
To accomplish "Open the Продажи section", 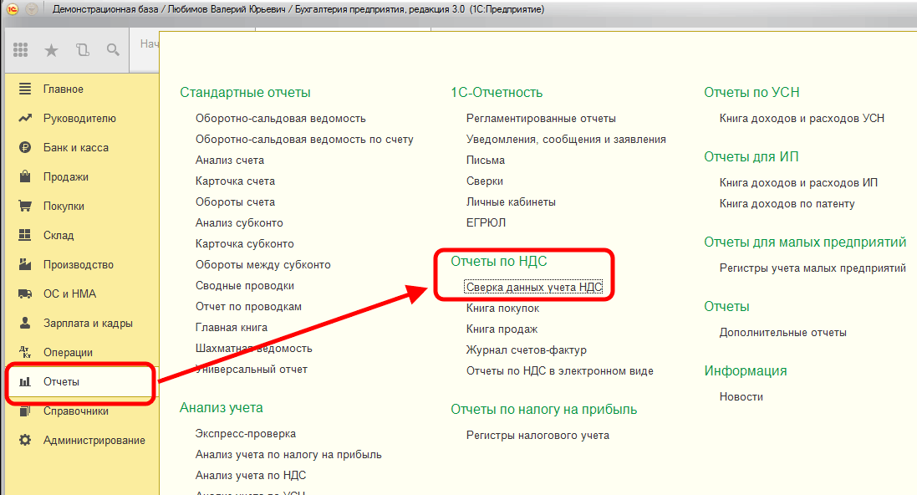I will [x=65, y=176].
